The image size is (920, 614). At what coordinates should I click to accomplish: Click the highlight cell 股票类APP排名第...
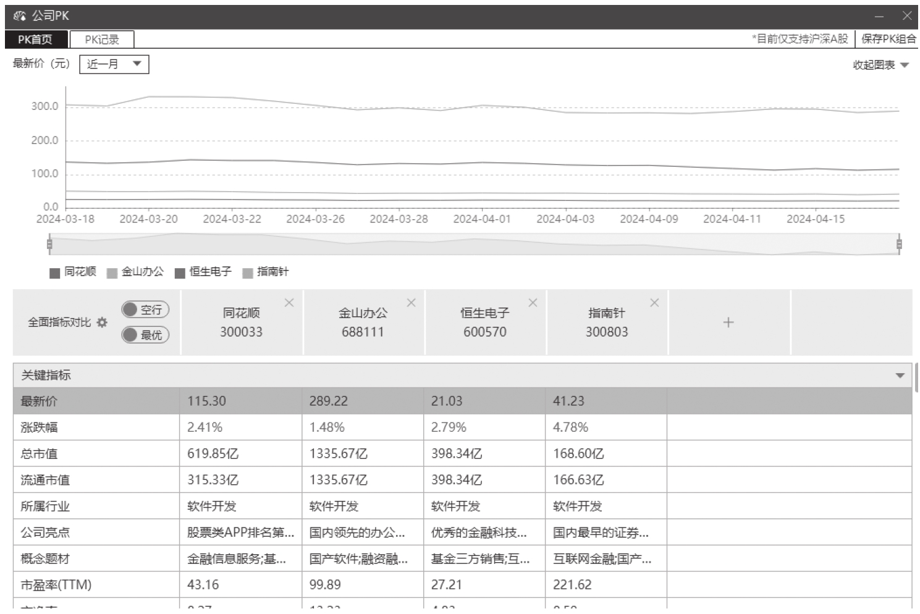(241, 532)
